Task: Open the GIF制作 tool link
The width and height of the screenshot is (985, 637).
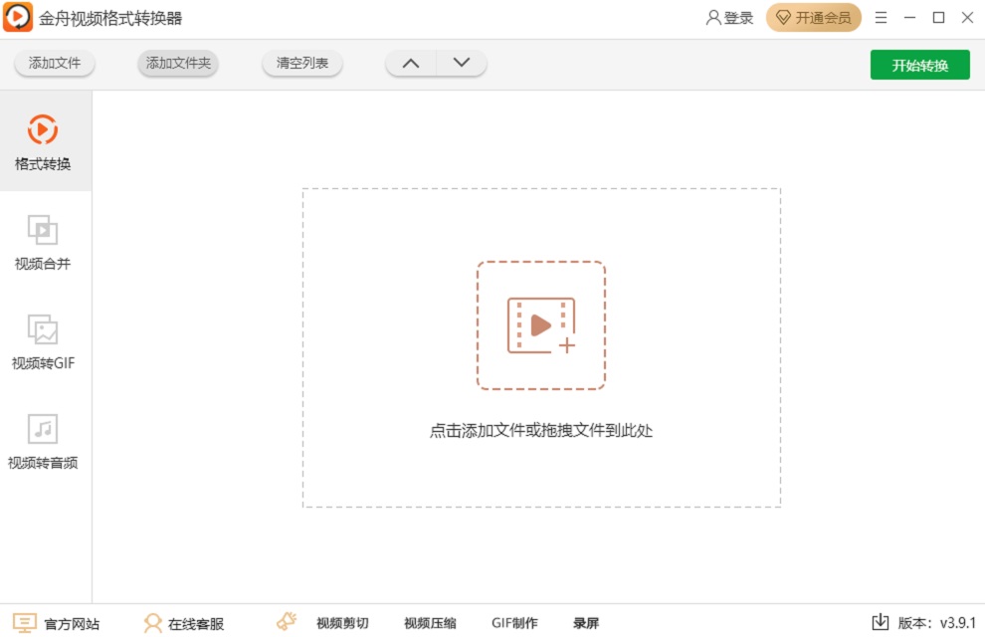Action: [x=513, y=622]
